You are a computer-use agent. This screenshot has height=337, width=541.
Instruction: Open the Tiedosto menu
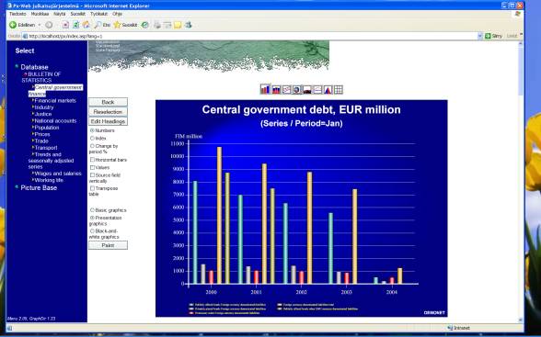[17, 14]
